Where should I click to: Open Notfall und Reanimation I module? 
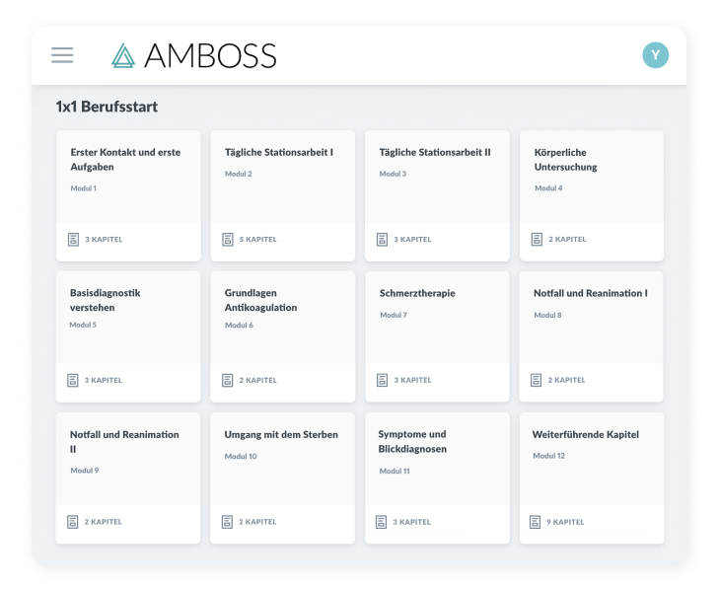[x=591, y=336]
